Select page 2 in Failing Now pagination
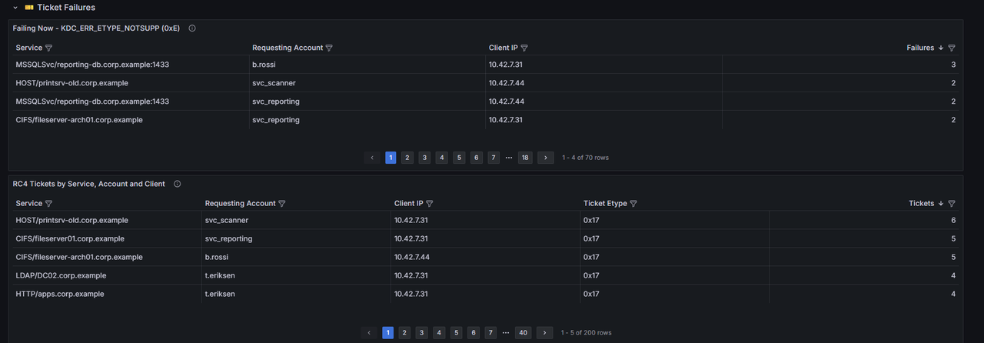 pos(407,158)
